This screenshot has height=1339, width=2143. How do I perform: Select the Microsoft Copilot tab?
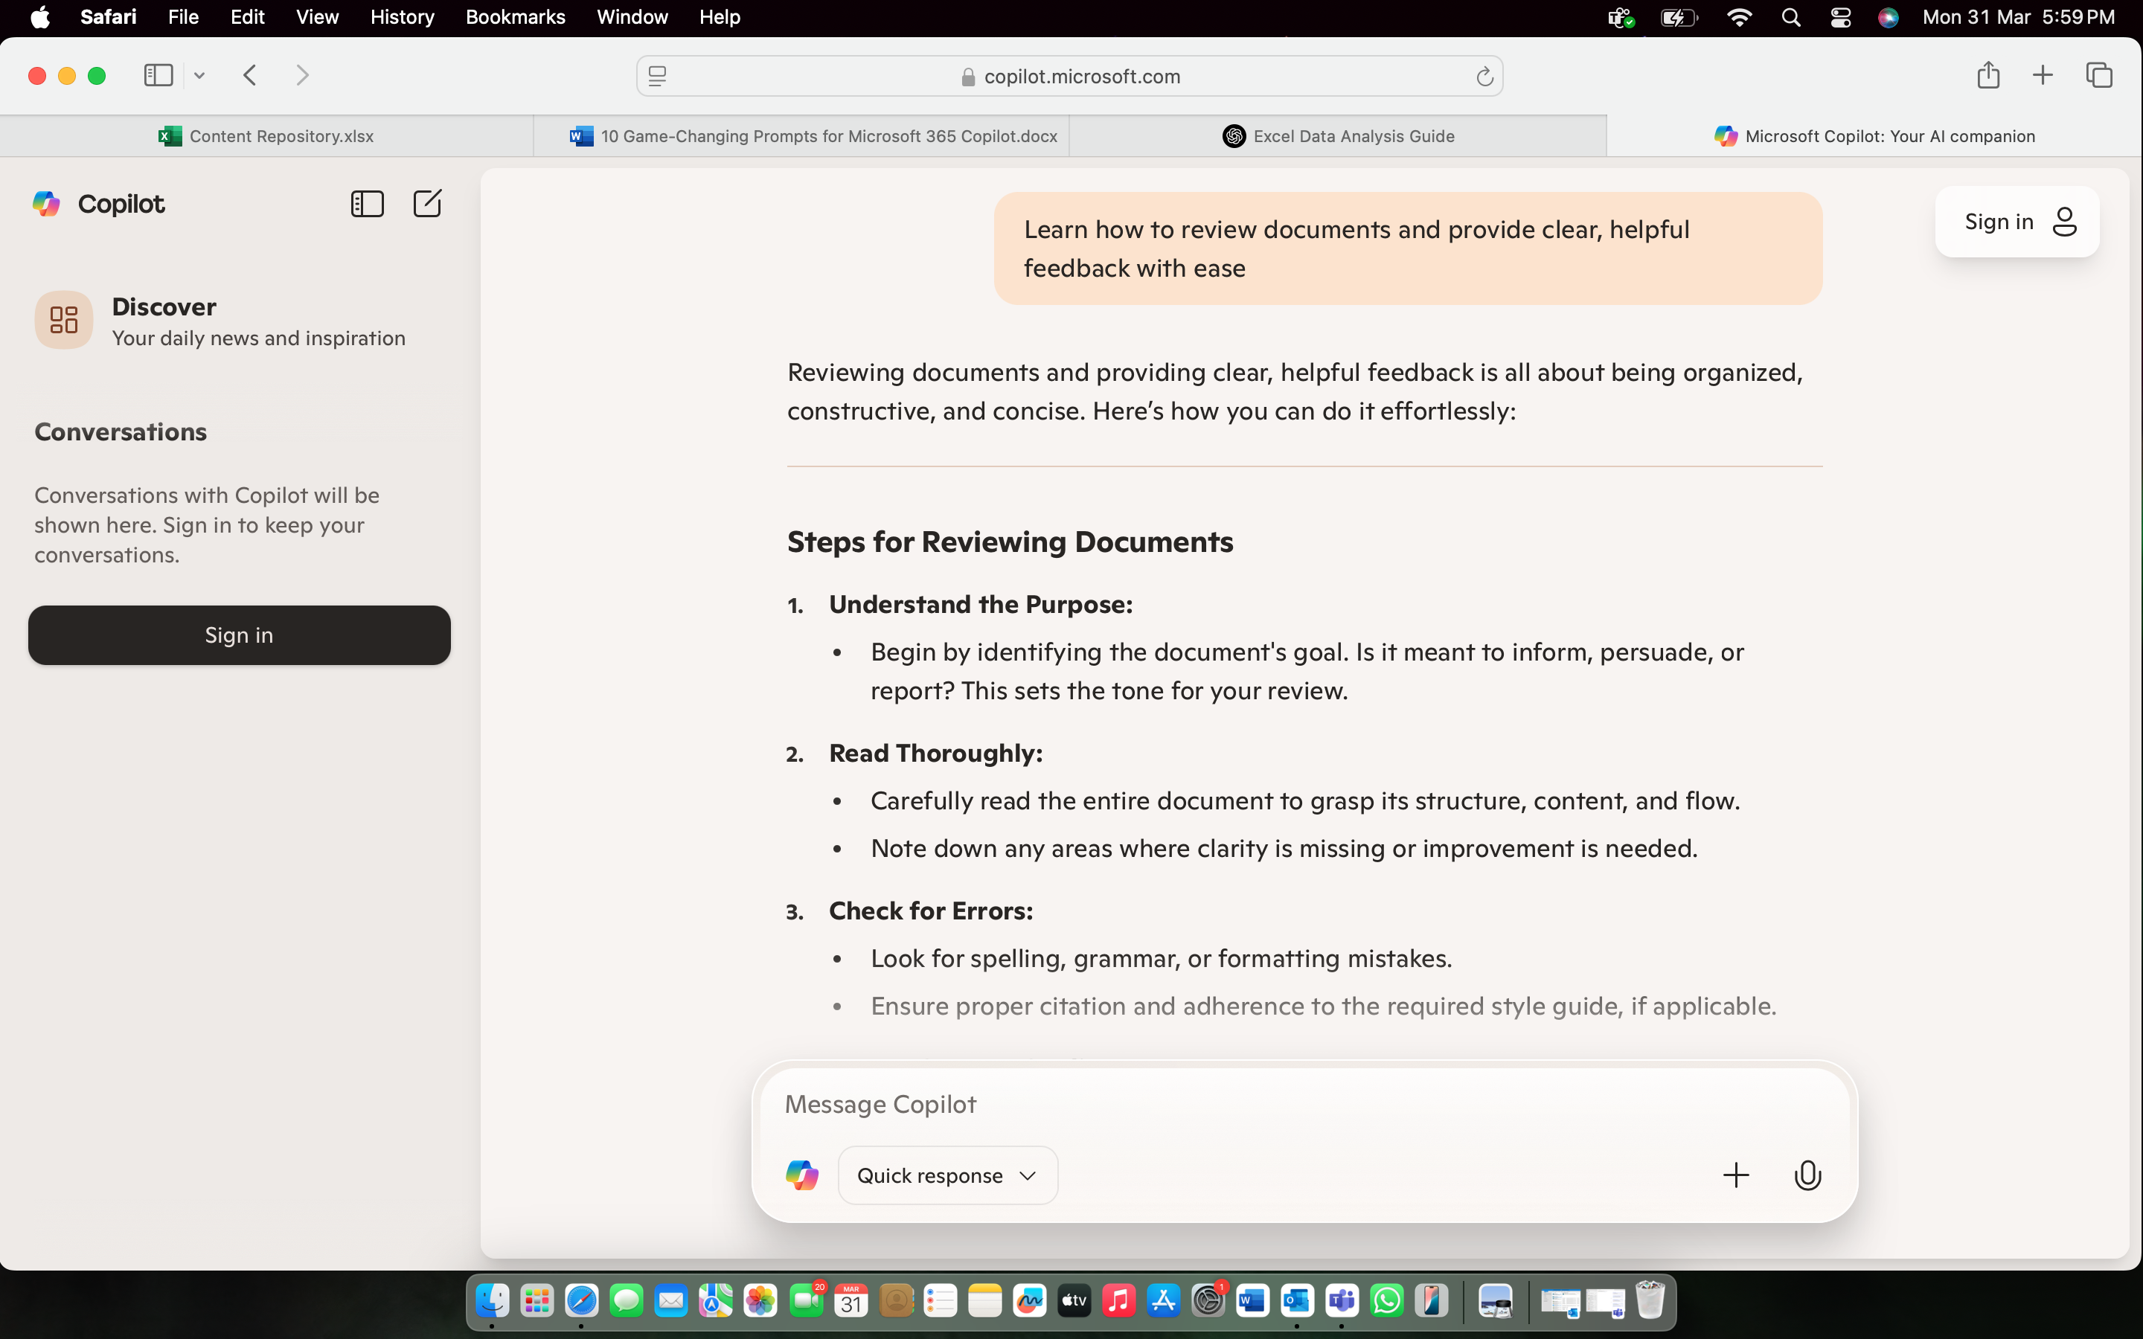pos(1874,135)
